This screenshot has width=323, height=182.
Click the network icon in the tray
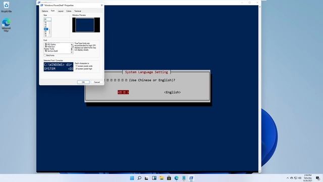click(x=296, y=178)
